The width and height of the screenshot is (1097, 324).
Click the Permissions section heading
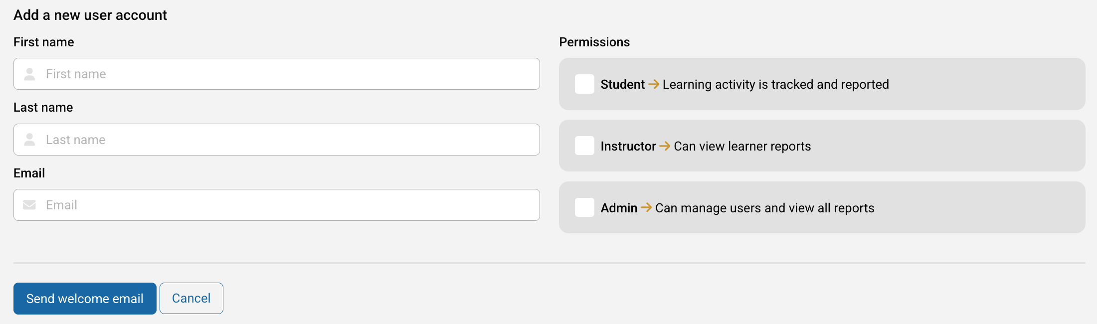594,42
